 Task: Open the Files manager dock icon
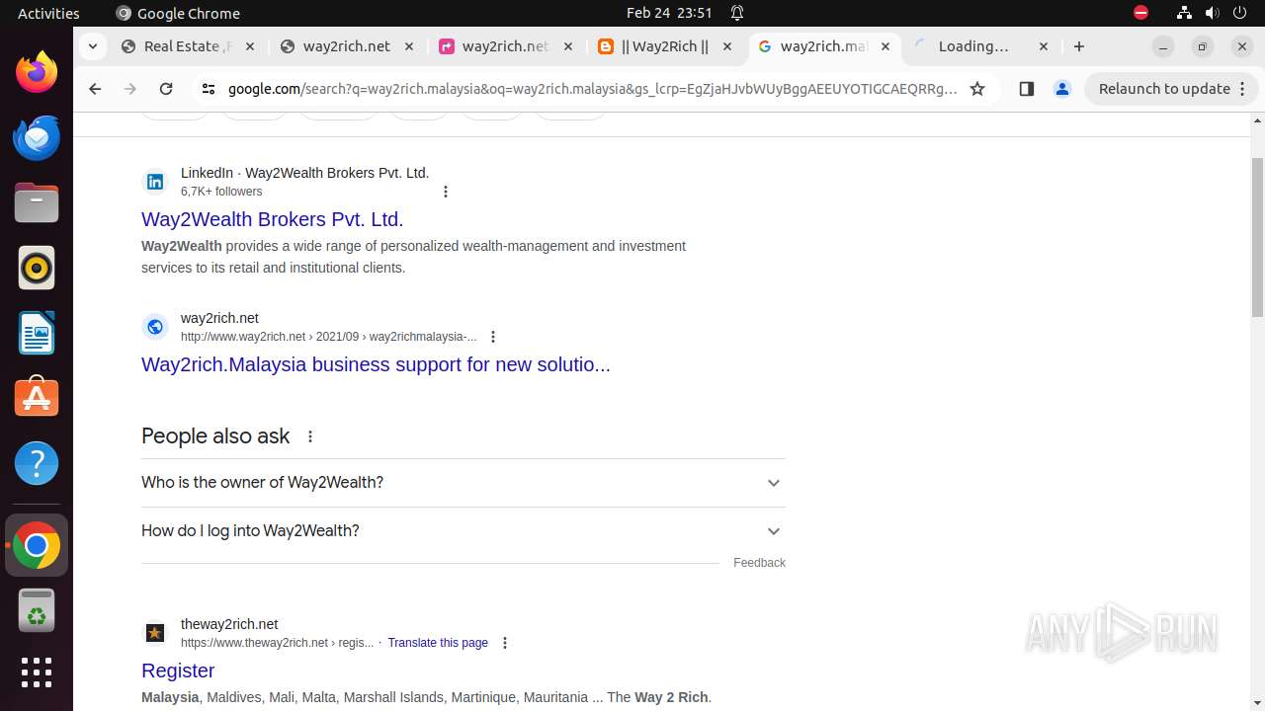coord(37,203)
